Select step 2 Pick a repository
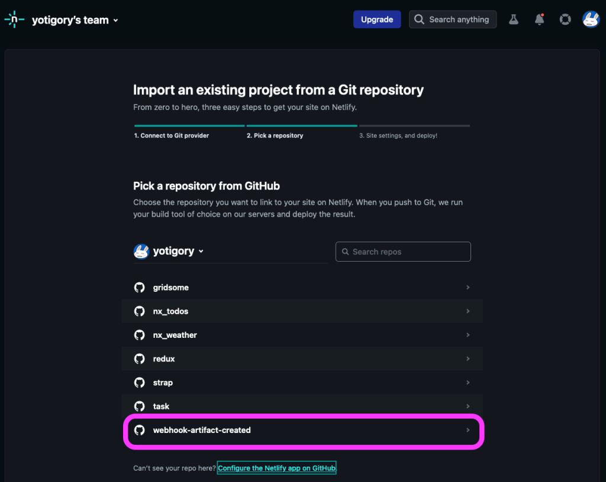 275,135
